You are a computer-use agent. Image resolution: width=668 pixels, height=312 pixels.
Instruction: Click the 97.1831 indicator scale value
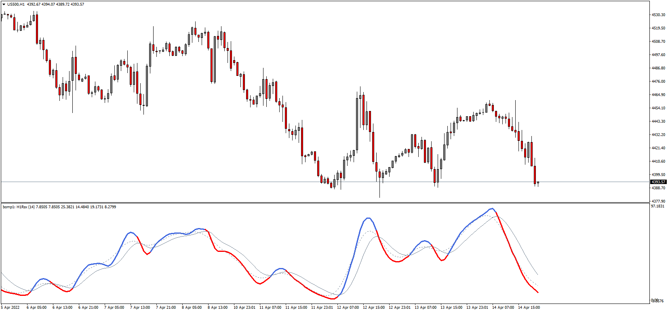pos(657,206)
